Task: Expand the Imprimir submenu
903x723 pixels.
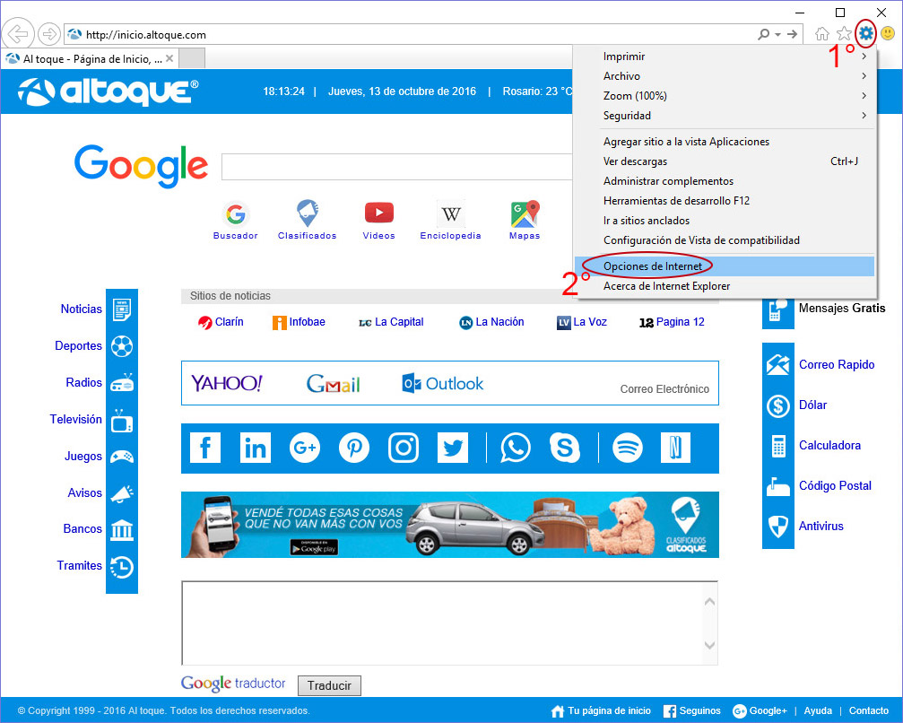Action: [x=725, y=57]
